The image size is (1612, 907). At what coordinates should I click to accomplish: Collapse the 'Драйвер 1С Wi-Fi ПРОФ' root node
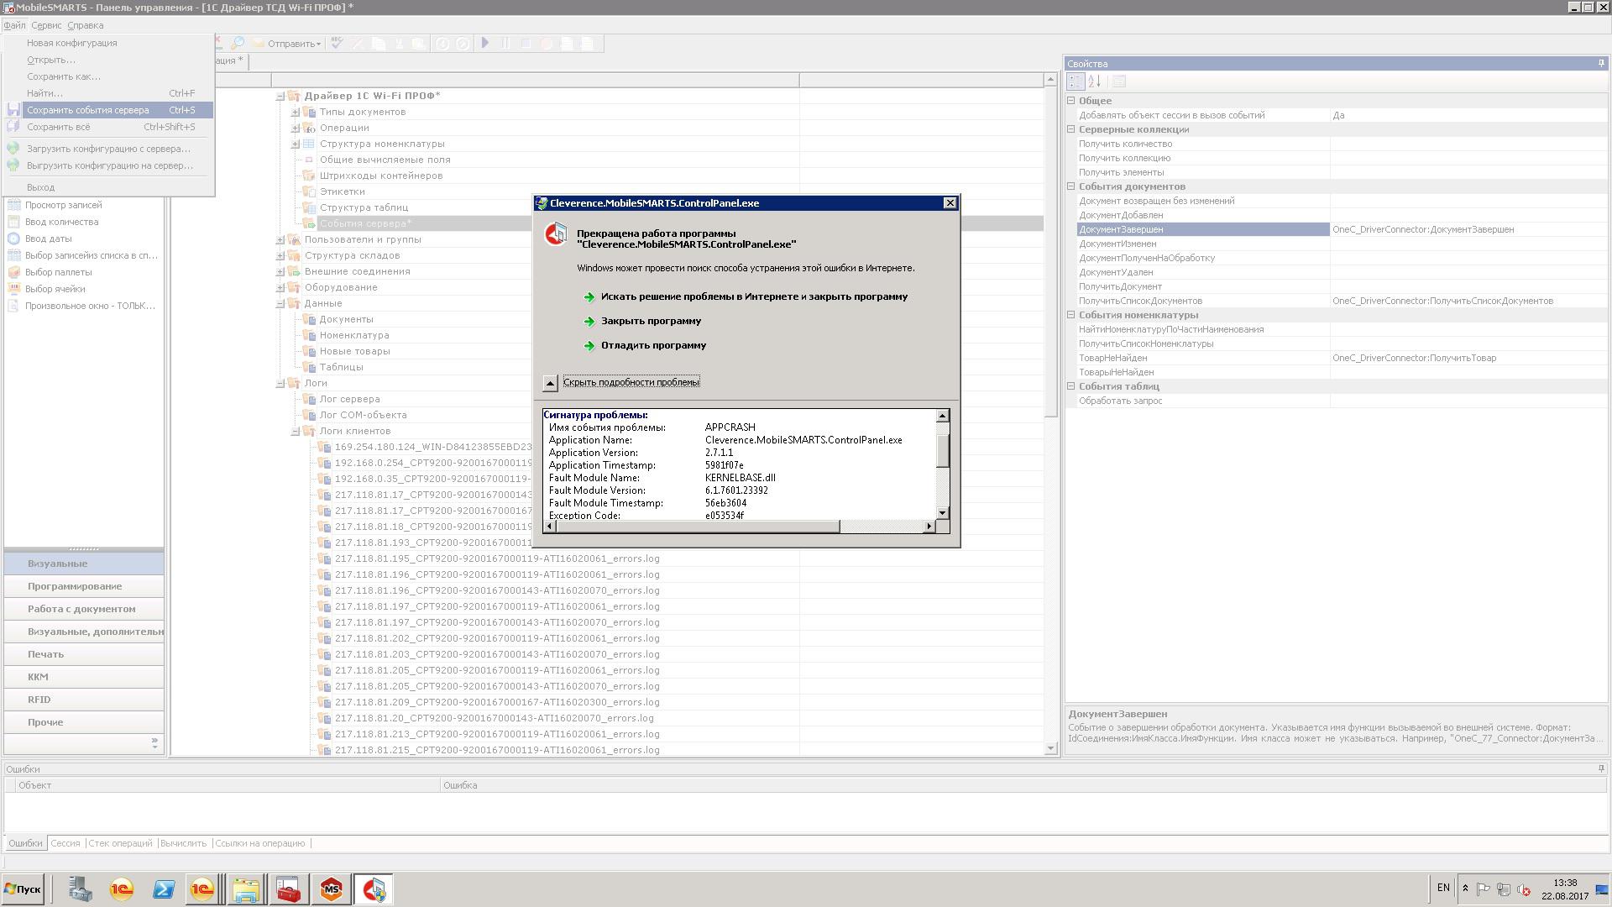tap(280, 97)
